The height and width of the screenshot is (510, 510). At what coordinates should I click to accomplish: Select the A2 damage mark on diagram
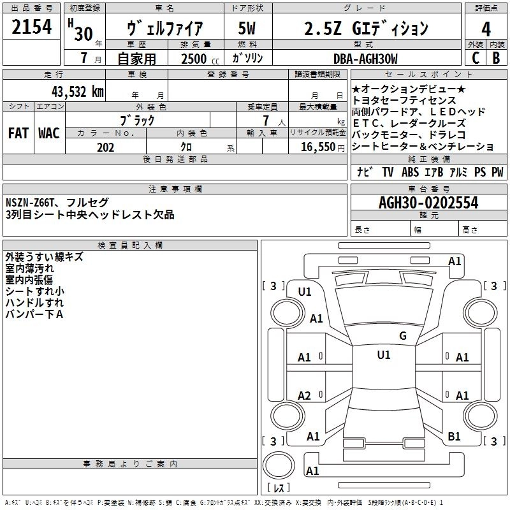(x=305, y=396)
